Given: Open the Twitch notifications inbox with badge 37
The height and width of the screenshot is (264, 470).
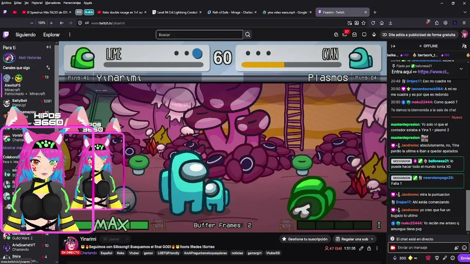Looking at the screenshot, I should point(344,34).
